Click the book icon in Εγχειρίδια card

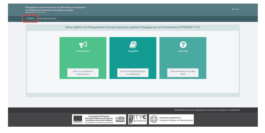pyautogui.click(x=133, y=44)
